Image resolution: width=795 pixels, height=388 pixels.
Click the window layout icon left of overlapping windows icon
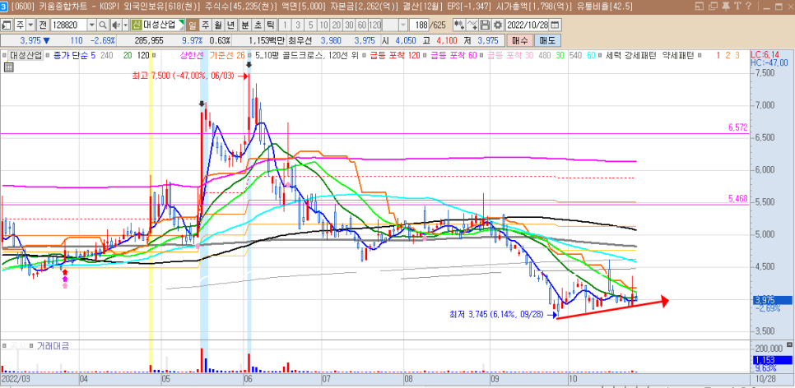tap(701, 6)
